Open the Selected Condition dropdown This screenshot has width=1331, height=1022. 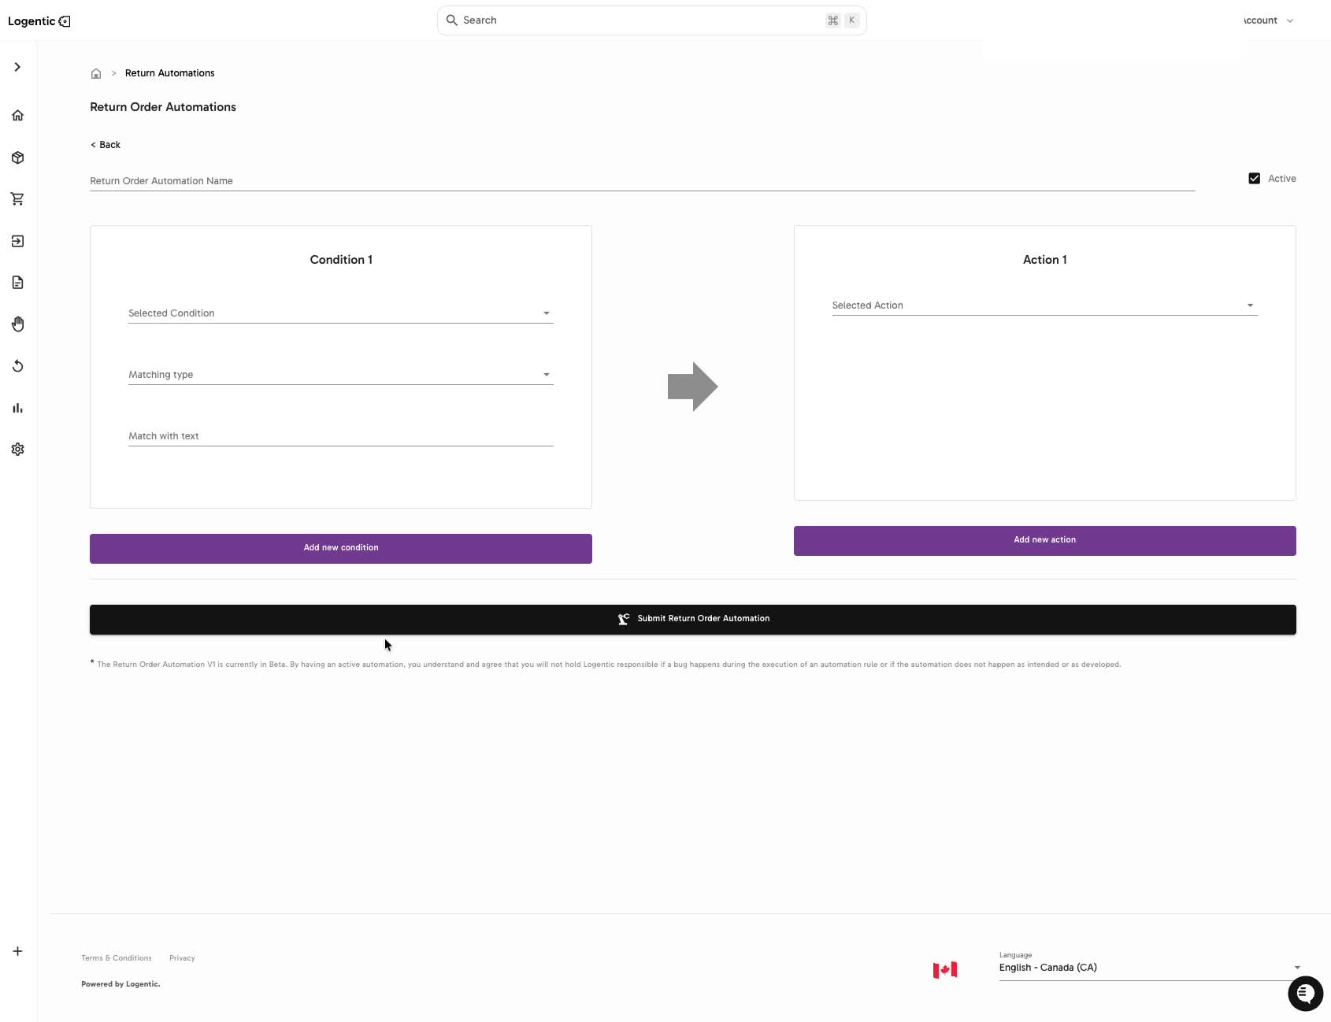(x=340, y=313)
